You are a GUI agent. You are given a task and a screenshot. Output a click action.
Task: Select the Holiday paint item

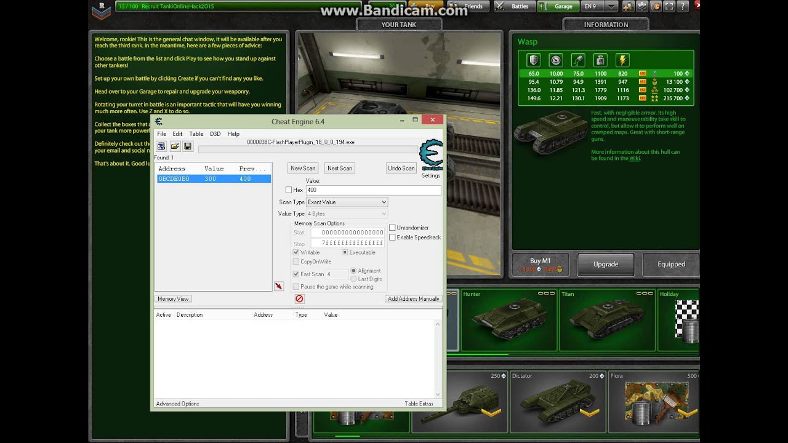pyautogui.click(x=678, y=319)
